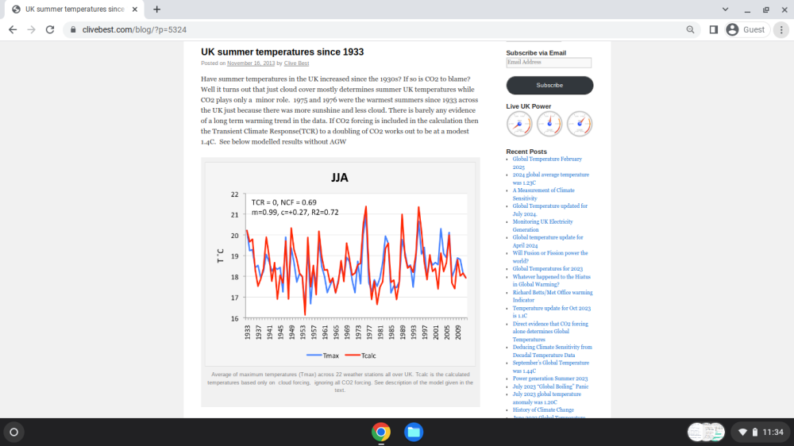794x446 pixels.
Task: Open the tab search dropdown arrow
Action: coord(725,9)
